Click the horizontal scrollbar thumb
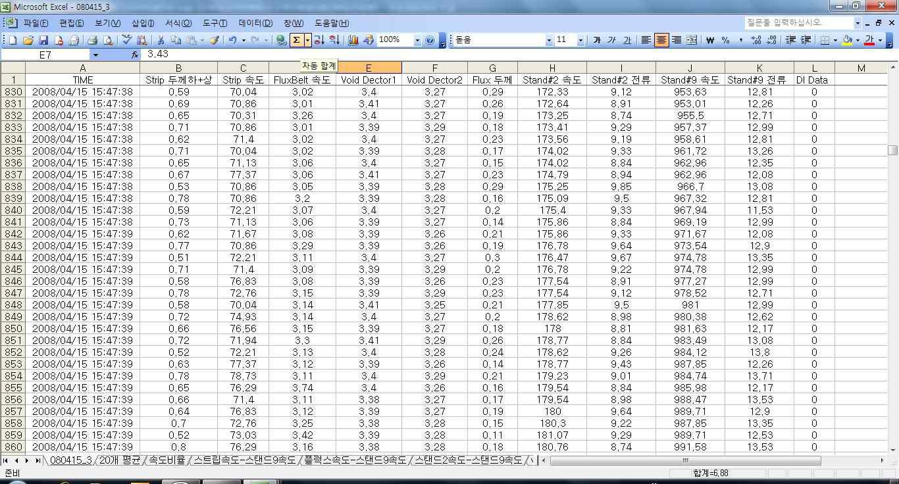 pos(685,460)
